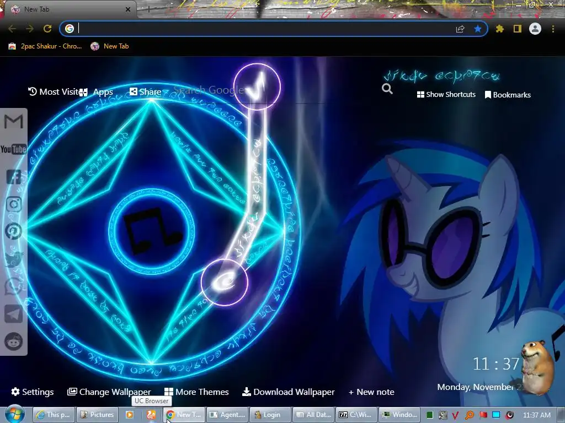Image resolution: width=565 pixels, height=423 pixels.
Task: Open Instagram shortcut in sidebar
Action: (x=14, y=204)
